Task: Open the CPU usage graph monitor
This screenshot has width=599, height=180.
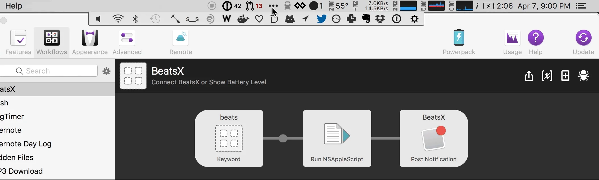Action: point(461,6)
